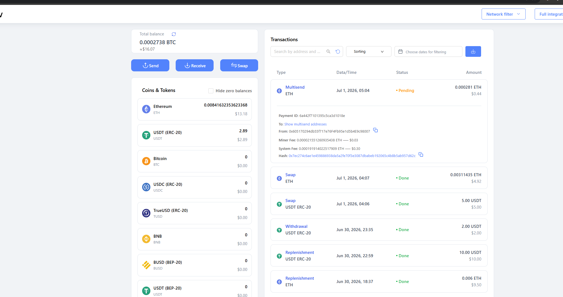This screenshot has height=297, width=563.
Task: Click the Swap button
Action: tap(239, 65)
